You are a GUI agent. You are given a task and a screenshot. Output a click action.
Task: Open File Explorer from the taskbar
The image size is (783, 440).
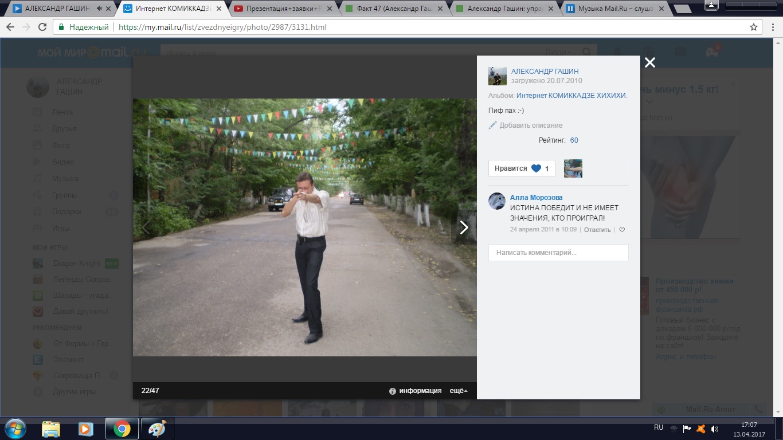click(x=51, y=429)
